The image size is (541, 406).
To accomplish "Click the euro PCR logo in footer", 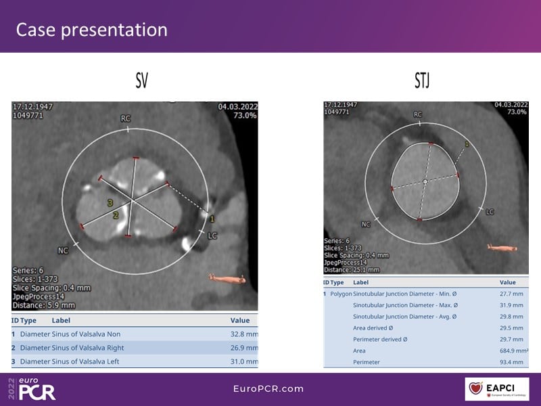I will pos(32,388).
